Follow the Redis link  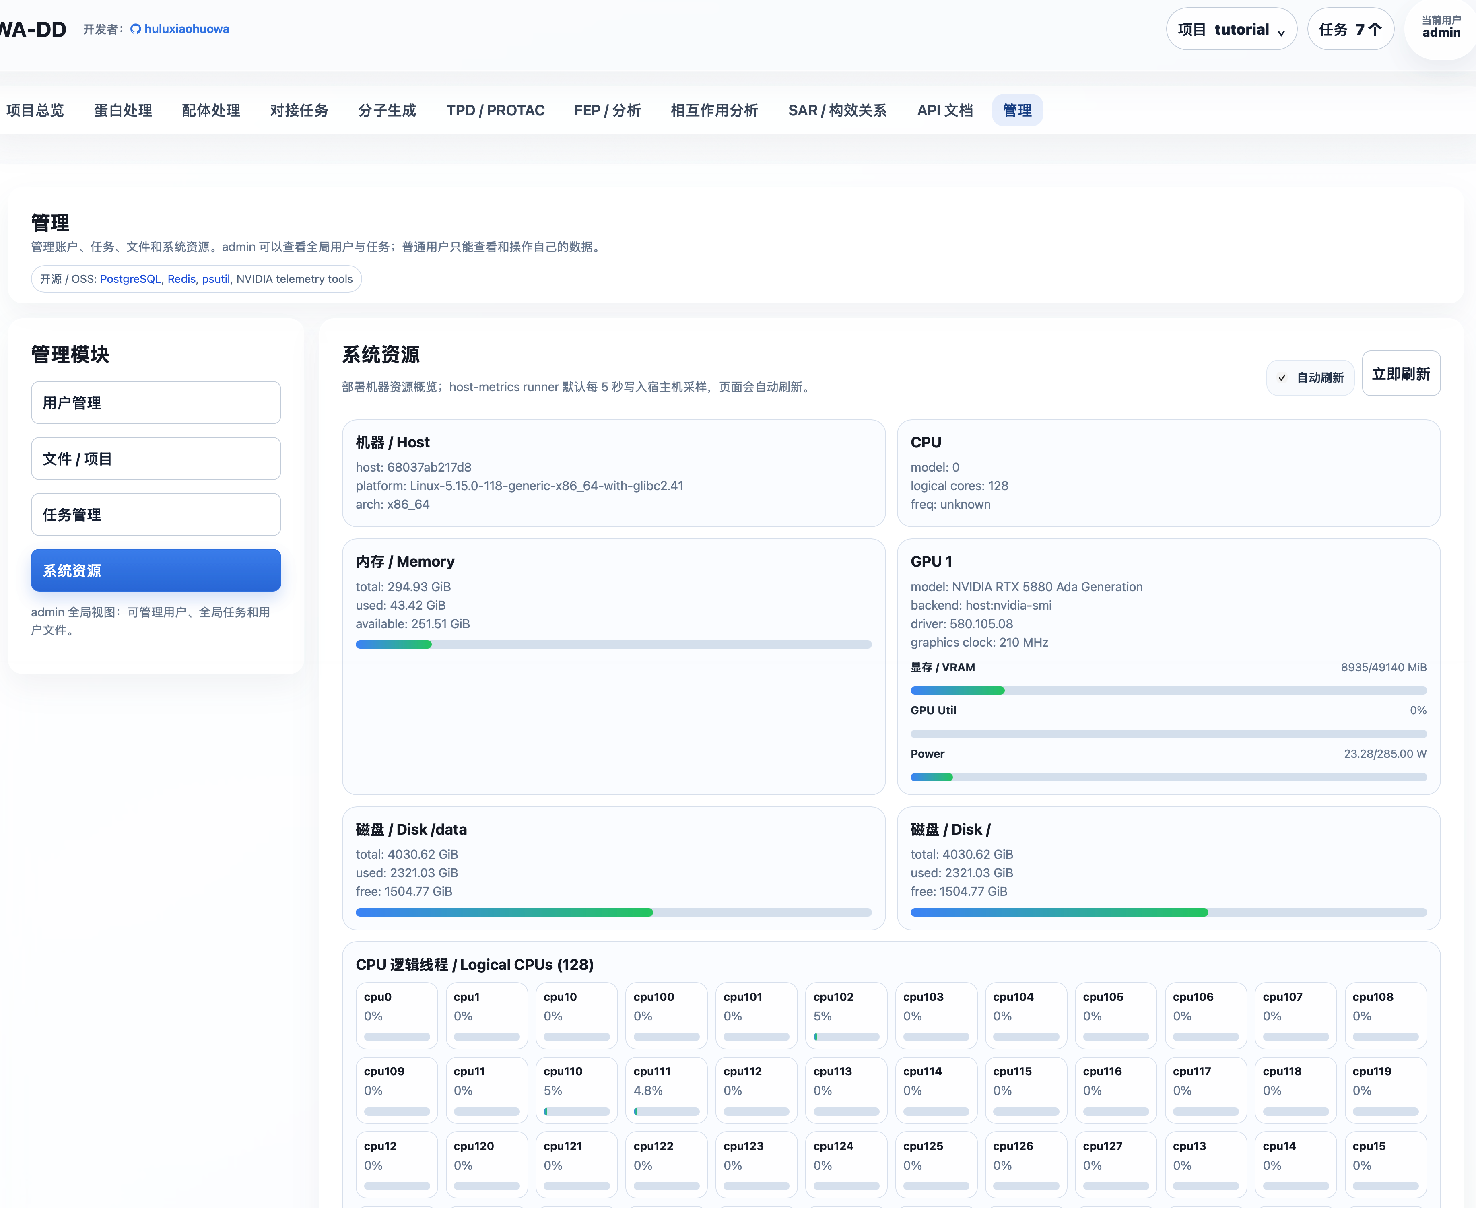click(x=181, y=279)
